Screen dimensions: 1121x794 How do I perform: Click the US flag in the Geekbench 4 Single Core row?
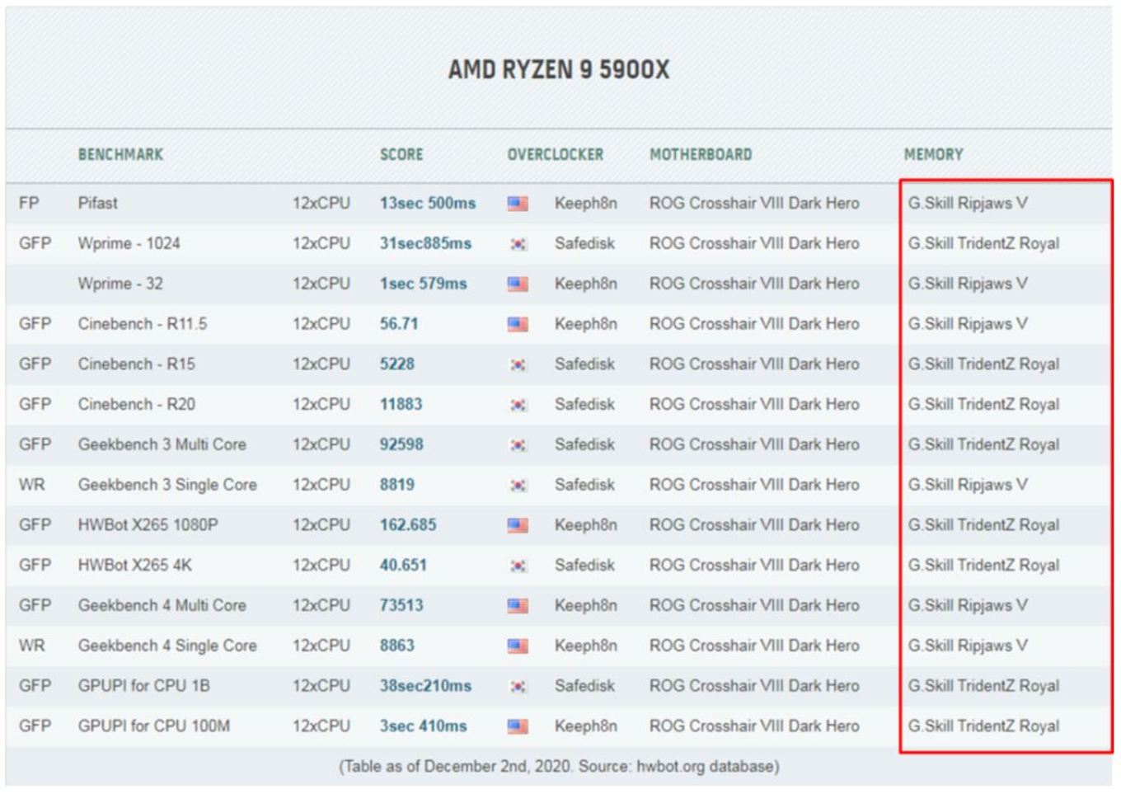(x=518, y=646)
